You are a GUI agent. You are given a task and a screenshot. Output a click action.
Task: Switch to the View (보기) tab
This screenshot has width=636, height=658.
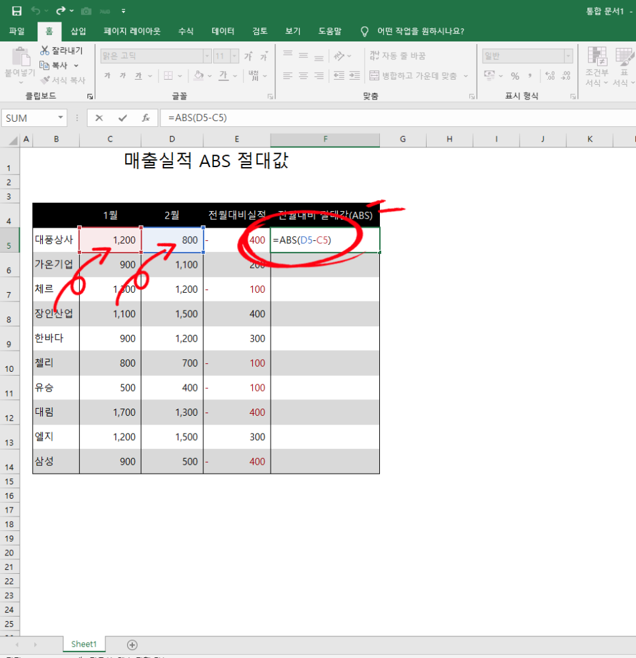coord(293,31)
